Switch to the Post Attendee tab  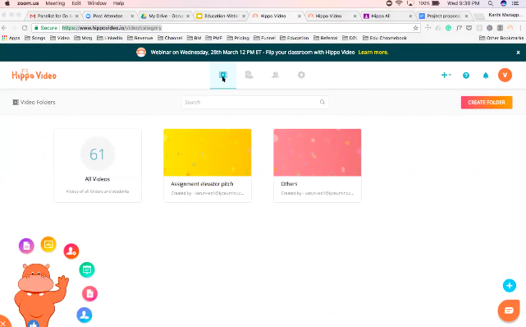[x=109, y=16]
